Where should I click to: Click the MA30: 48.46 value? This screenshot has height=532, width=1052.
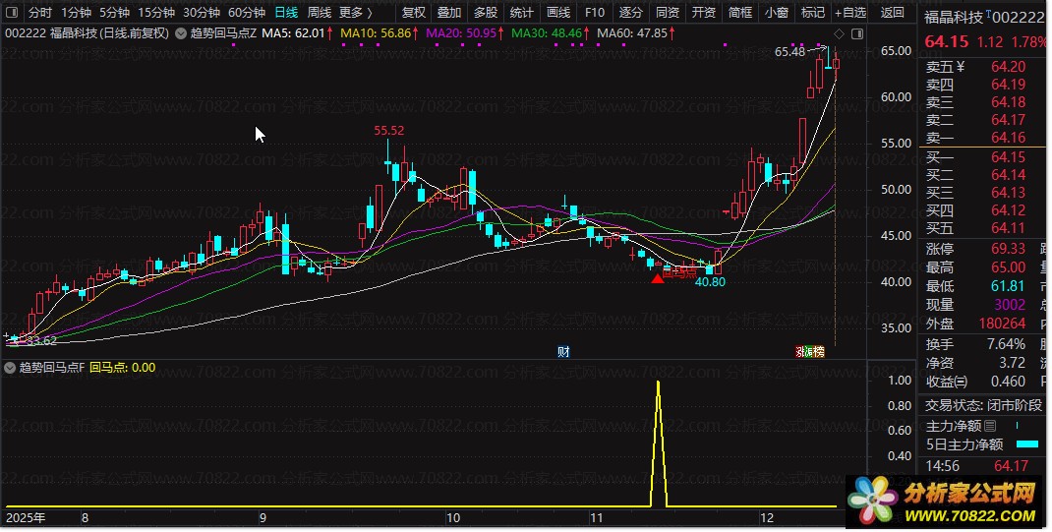click(x=547, y=33)
